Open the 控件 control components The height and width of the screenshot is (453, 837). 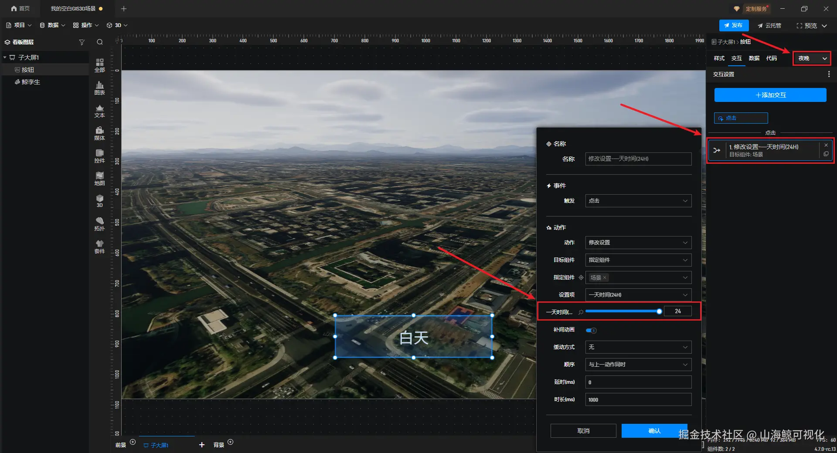click(100, 156)
